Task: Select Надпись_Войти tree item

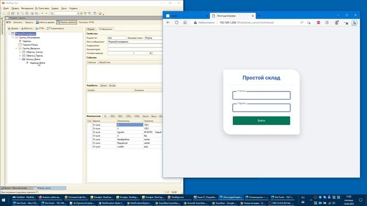Action: coord(37,63)
